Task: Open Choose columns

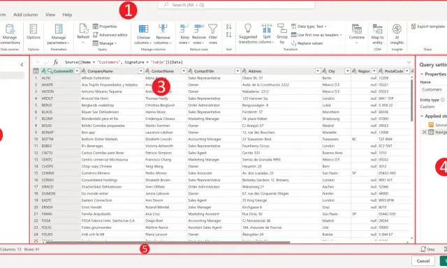Action: point(143,34)
